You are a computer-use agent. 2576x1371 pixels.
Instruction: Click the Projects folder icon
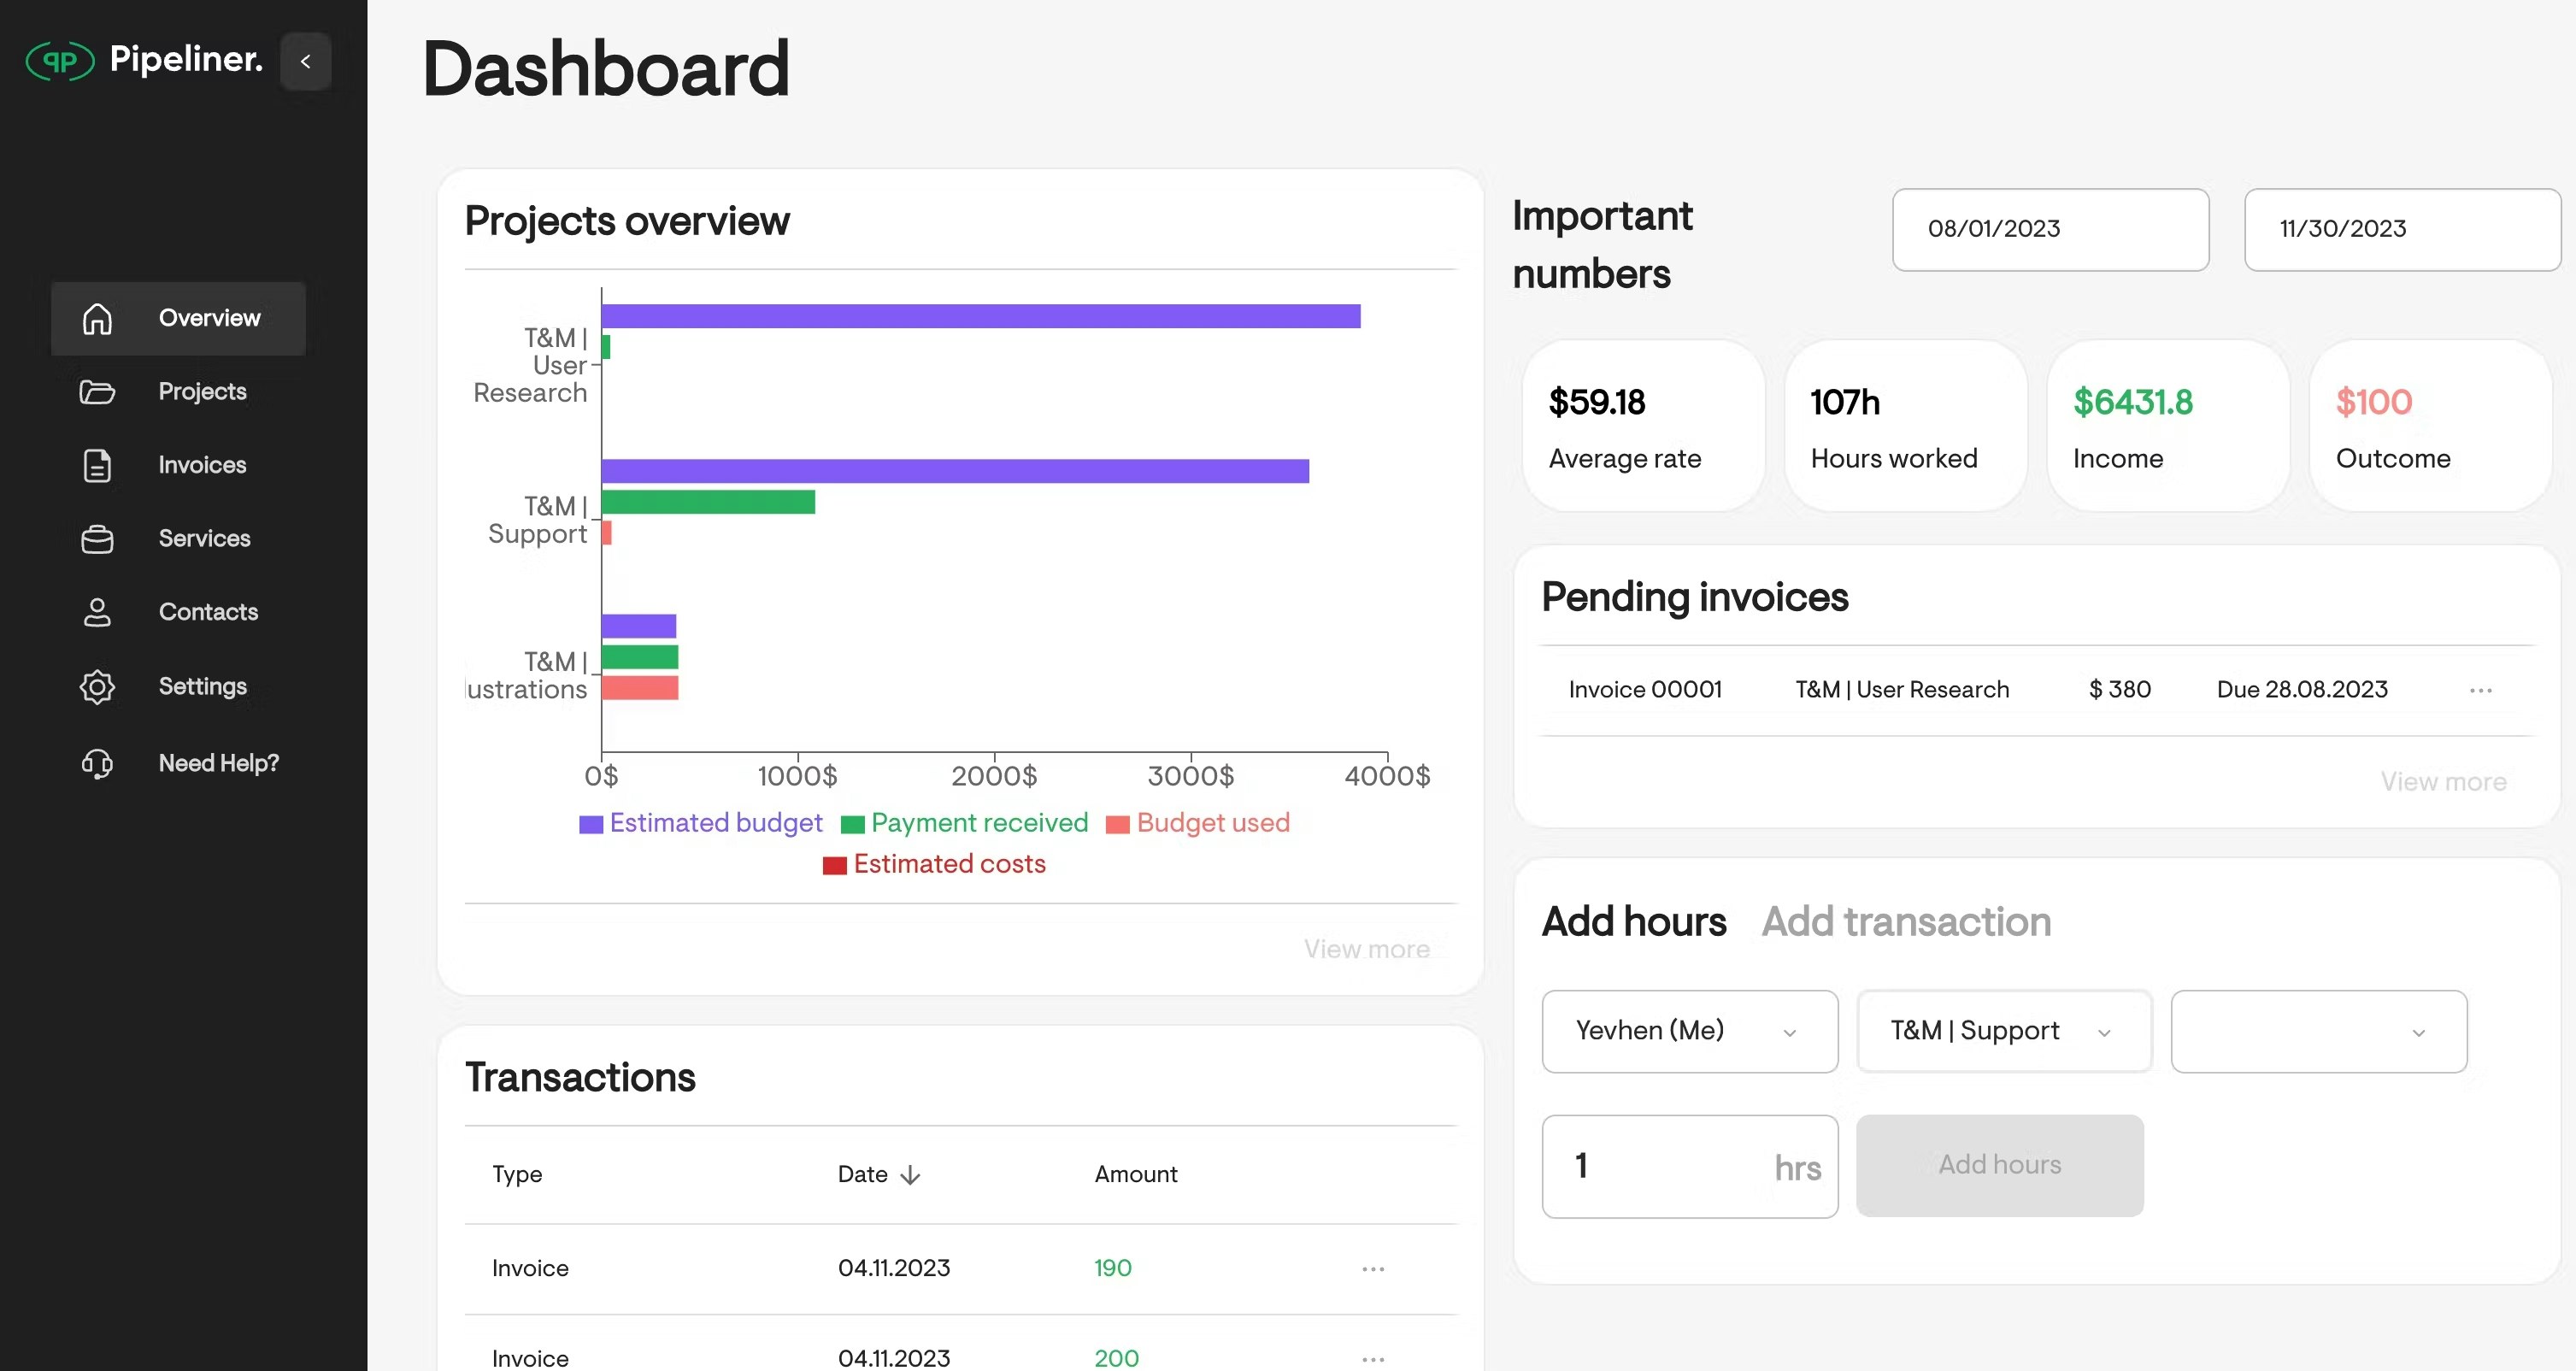[x=97, y=392]
